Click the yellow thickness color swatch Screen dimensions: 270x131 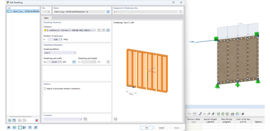click(x=45, y=30)
